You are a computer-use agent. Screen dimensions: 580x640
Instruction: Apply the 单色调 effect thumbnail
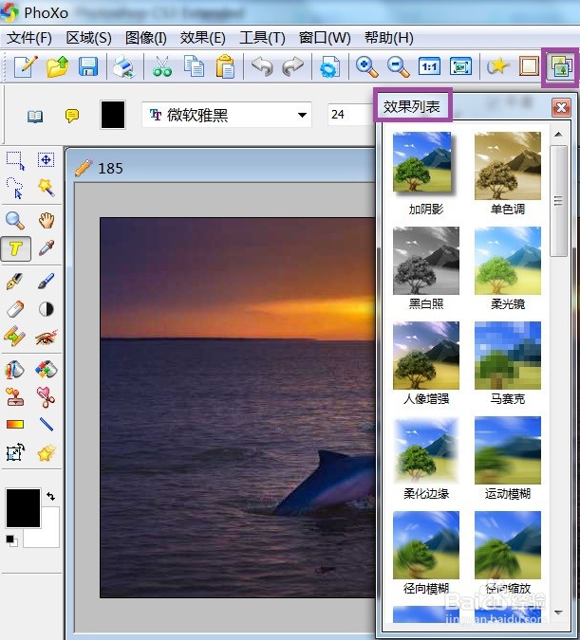508,166
